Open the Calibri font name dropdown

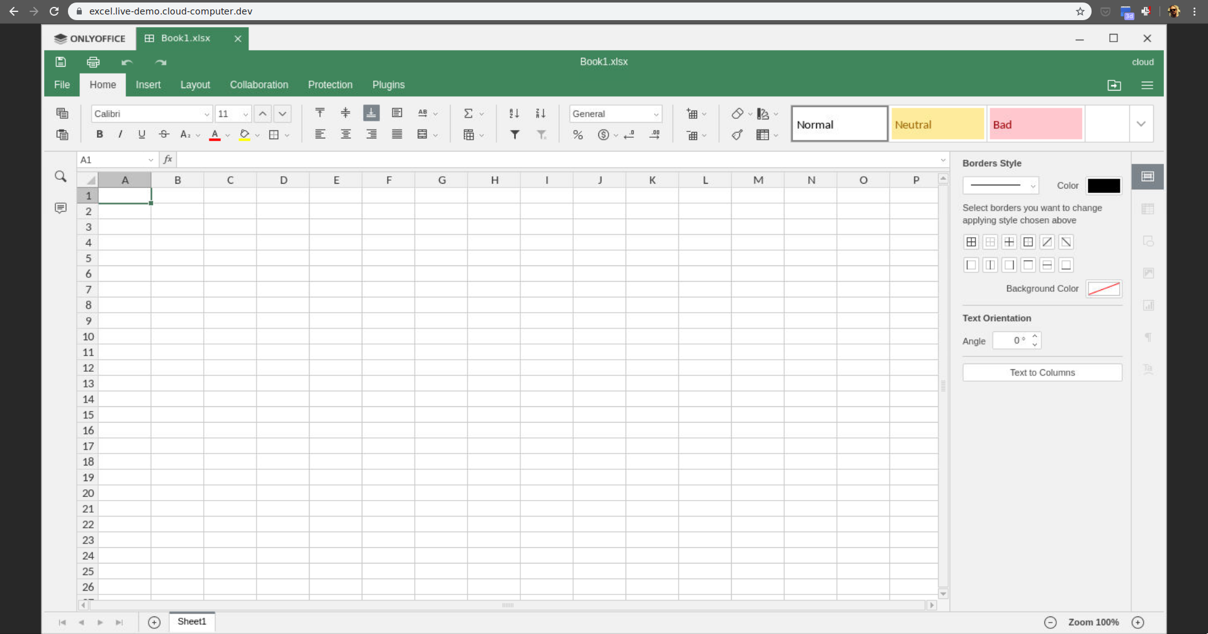pyautogui.click(x=206, y=114)
